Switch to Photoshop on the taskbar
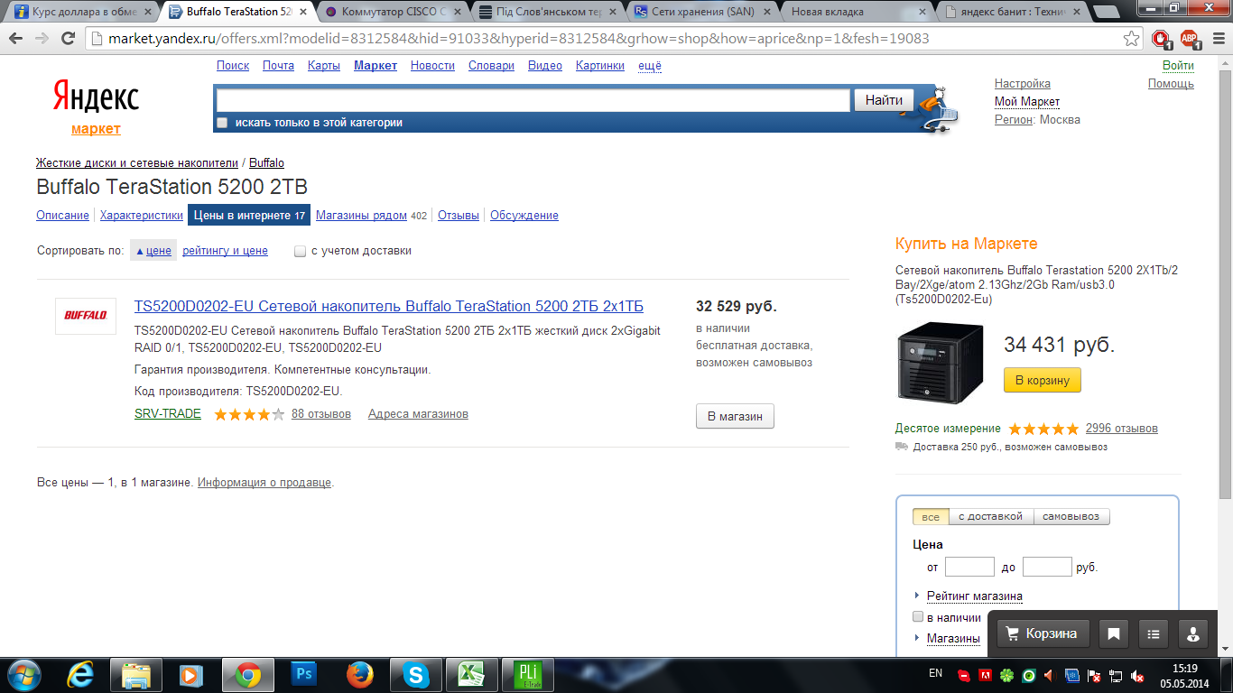This screenshot has width=1233, height=693. pyautogui.click(x=304, y=674)
